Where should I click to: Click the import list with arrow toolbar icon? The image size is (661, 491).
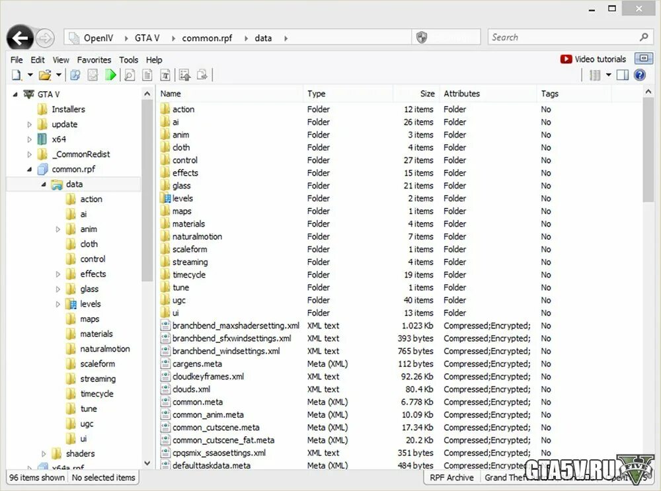pos(184,75)
